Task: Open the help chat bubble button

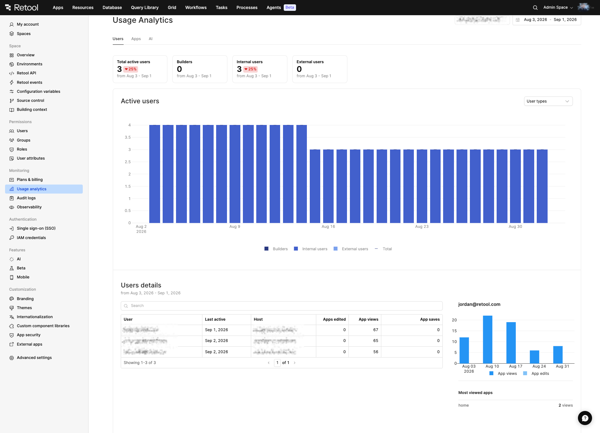Action: (x=585, y=418)
